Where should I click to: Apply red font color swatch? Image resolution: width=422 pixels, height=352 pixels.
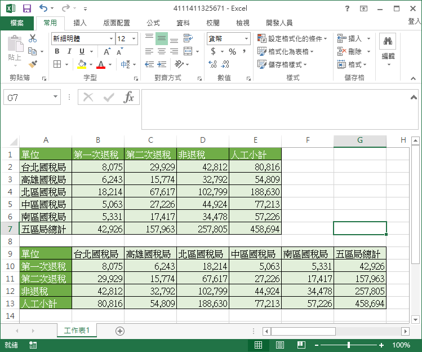point(101,64)
